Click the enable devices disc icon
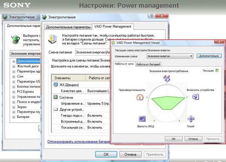The height and width of the screenshot is (162, 226). pyautogui.click(x=195, y=97)
